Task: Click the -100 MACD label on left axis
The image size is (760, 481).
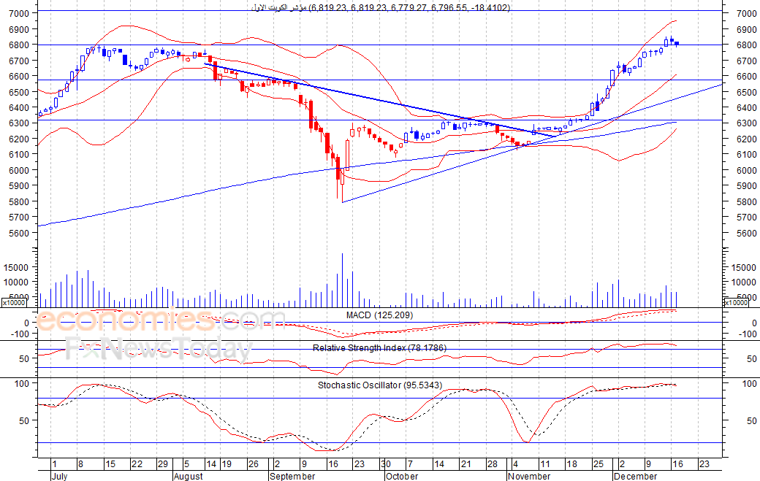Action: [20, 334]
